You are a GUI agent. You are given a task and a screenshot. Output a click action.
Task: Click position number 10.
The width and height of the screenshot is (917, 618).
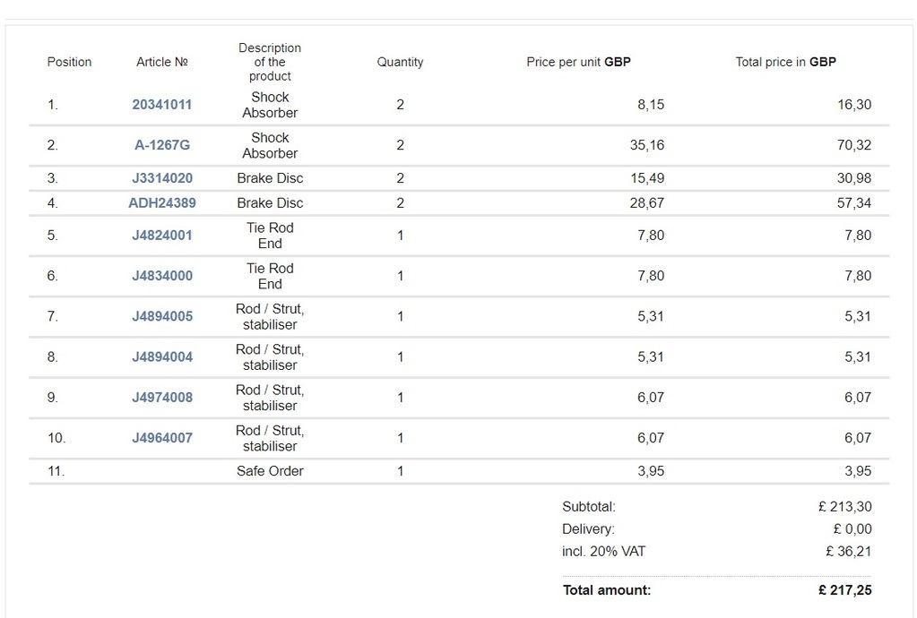(x=56, y=437)
